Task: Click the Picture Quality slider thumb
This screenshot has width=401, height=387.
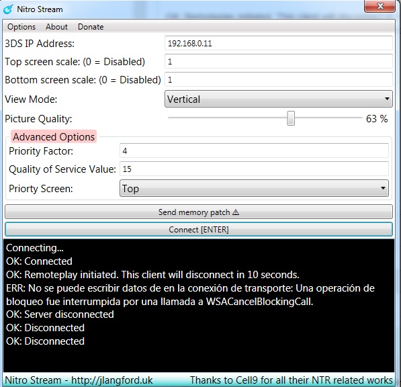Action: pyautogui.click(x=291, y=118)
